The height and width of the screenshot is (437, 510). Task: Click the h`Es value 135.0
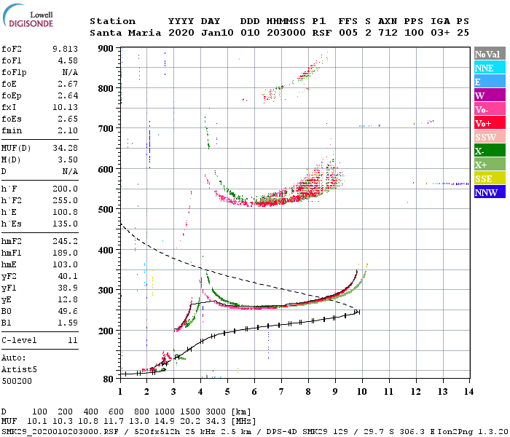[65, 224]
